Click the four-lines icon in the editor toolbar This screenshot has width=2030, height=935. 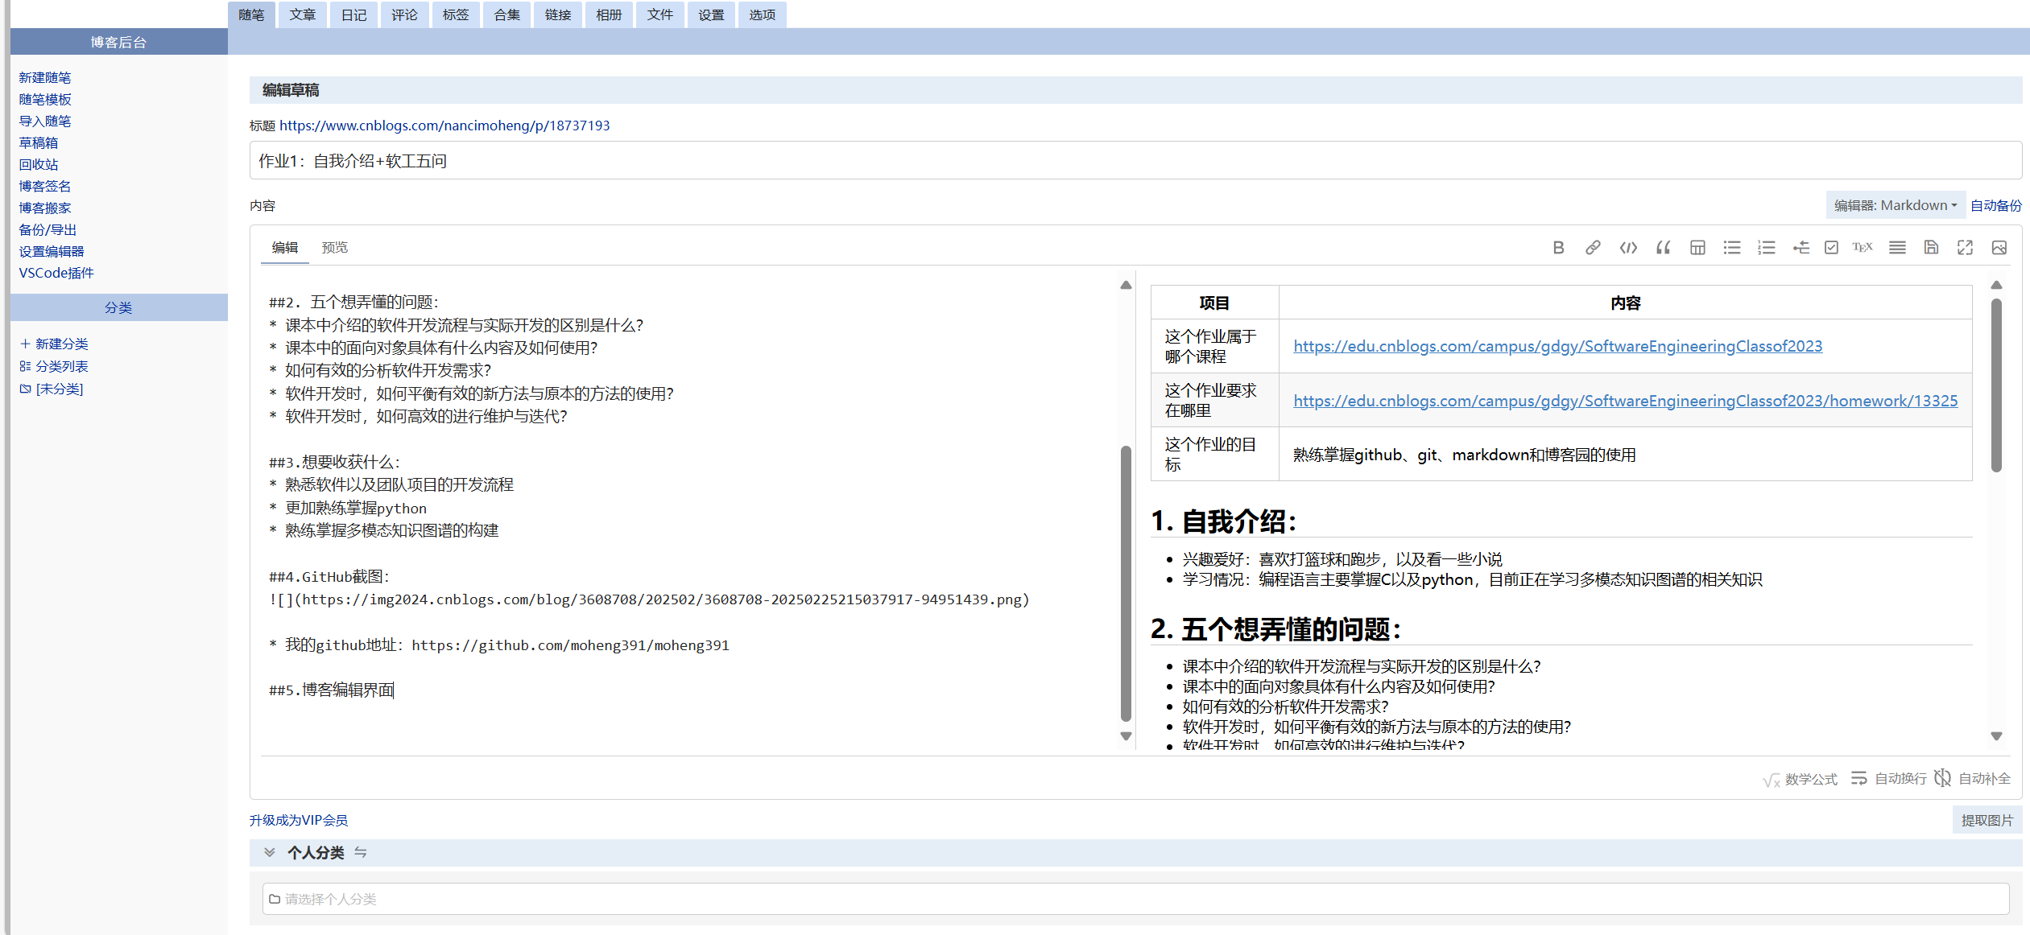(1897, 248)
